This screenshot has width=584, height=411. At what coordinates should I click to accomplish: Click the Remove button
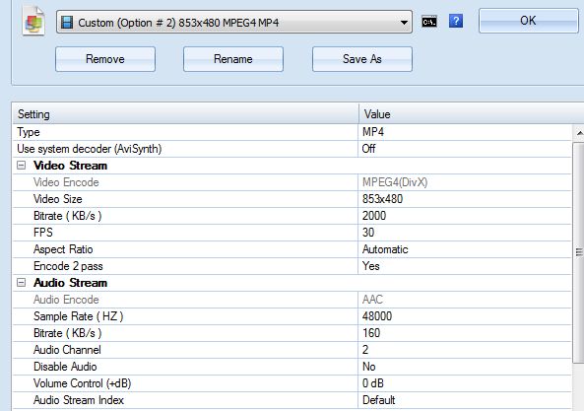coord(105,59)
